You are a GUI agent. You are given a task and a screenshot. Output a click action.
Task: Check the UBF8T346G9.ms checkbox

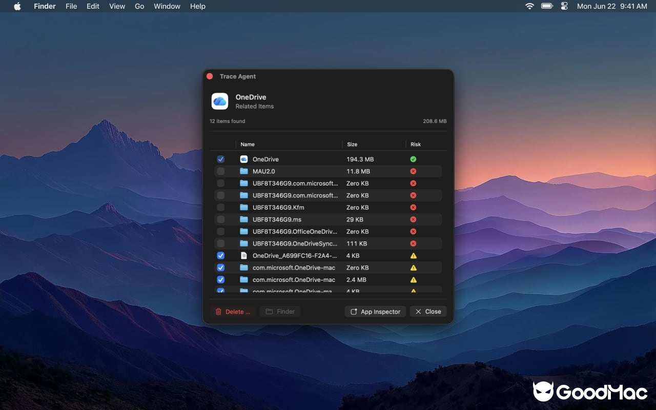220,219
